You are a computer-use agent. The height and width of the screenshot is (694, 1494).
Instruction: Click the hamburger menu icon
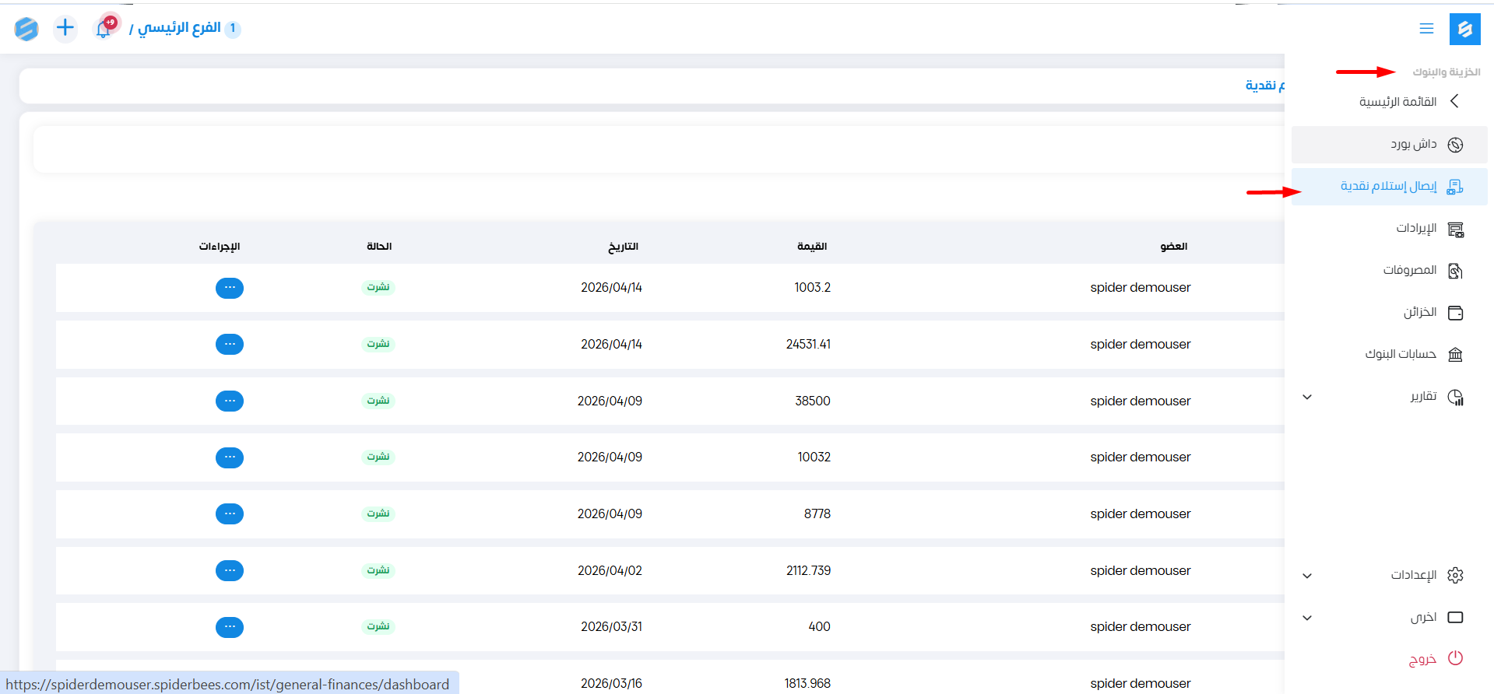coord(1426,29)
